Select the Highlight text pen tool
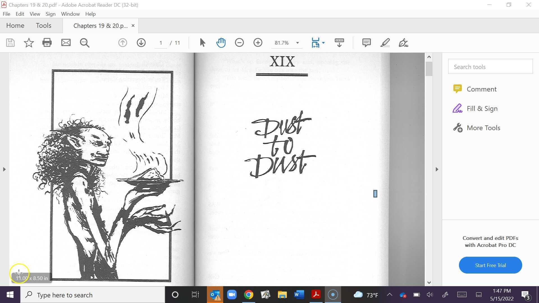 (385, 43)
